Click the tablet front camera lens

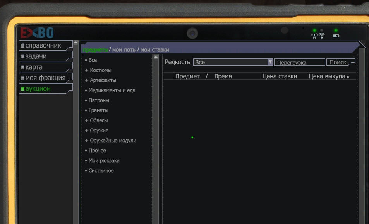coord(192,34)
